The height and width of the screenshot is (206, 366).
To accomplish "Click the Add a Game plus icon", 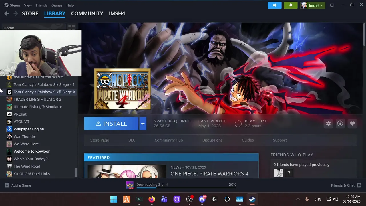I will 7,185.
